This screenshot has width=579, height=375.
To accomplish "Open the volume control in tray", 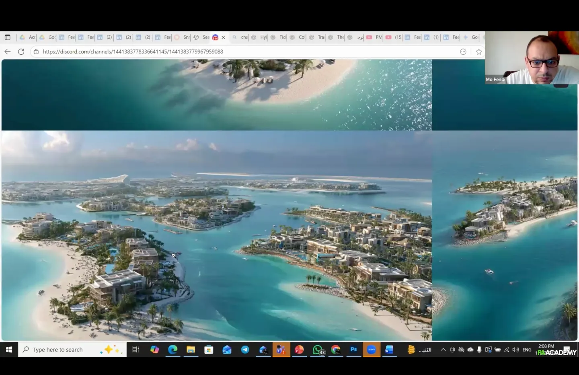I will (515, 350).
